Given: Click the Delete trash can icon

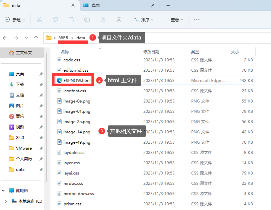Looking at the screenshot, I should (x=119, y=20).
